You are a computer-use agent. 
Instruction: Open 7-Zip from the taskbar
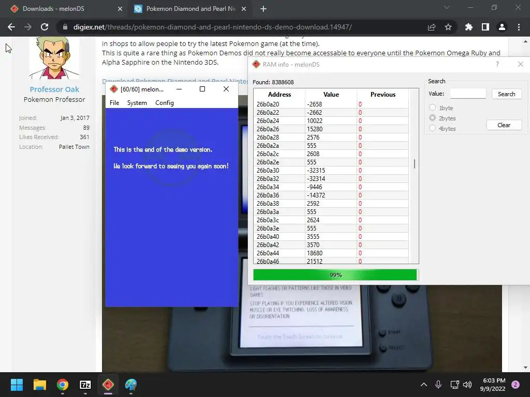pyautogui.click(x=85, y=385)
